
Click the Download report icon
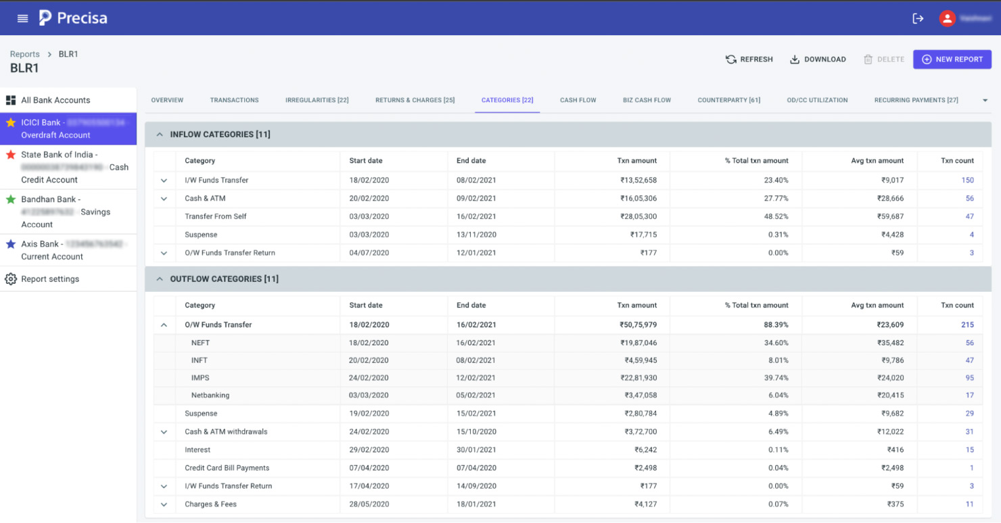tap(793, 59)
